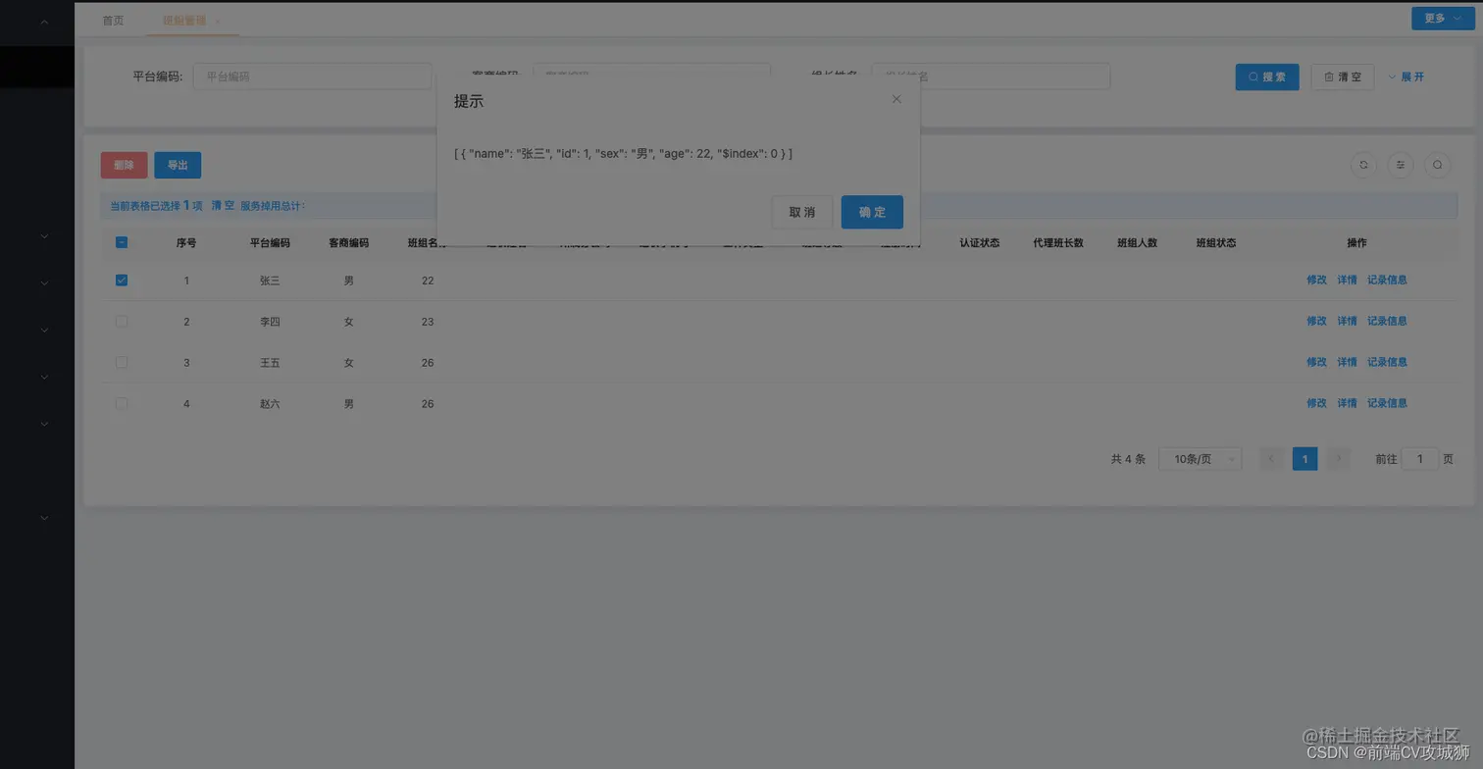Click 修改 in row 赵六
This screenshot has height=769, width=1483.
point(1316,404)
